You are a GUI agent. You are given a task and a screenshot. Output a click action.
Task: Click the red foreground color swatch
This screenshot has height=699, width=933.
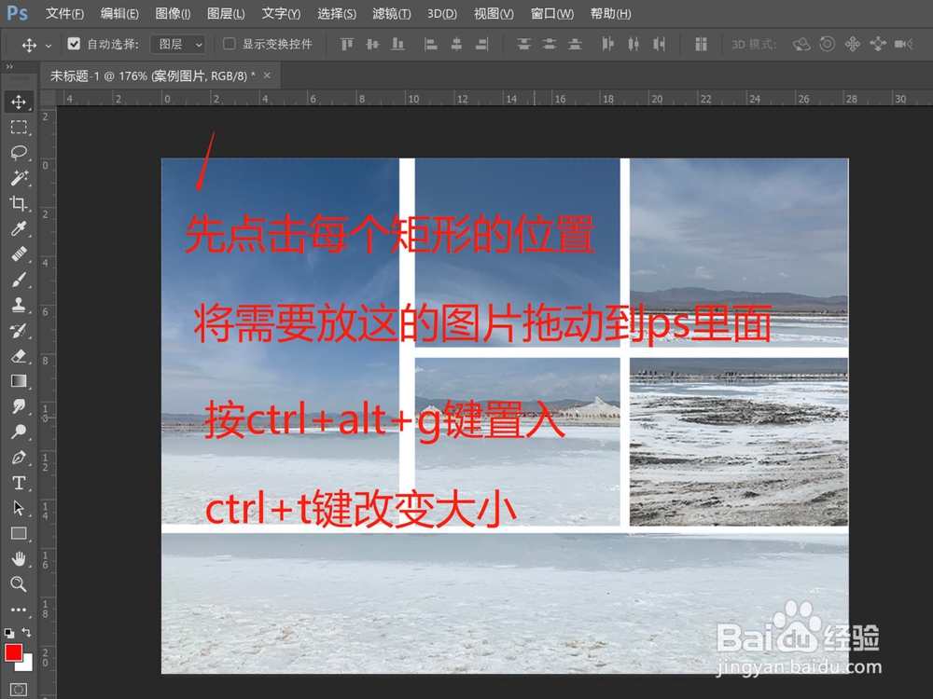13,650
